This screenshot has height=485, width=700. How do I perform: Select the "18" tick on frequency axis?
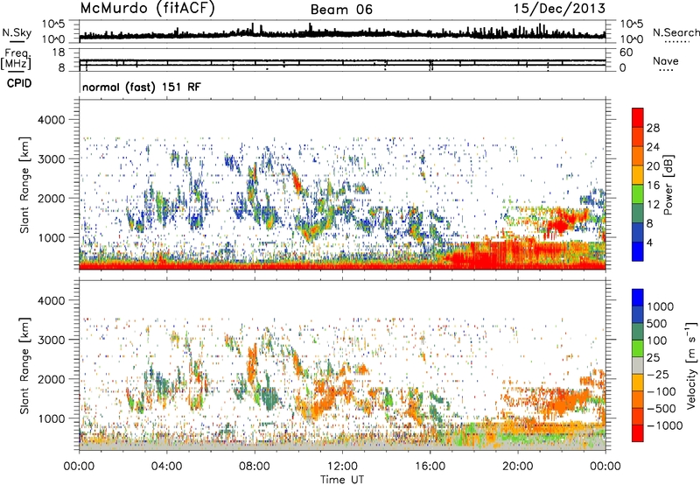[59, 53]
